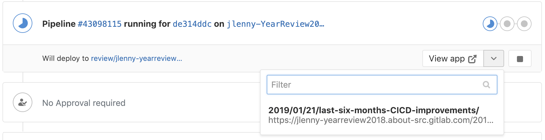This screenshot has width=545, height=140.
Task: Open the first running stage in the mini pipeline graph
Action: (490, 24)
